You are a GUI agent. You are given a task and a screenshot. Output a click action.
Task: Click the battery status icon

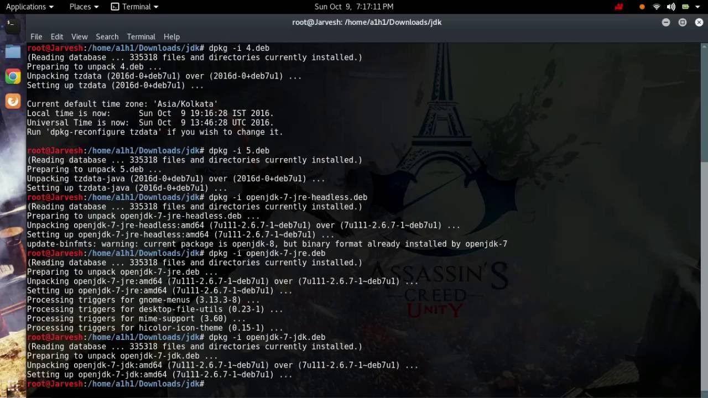tap(685, 7)
